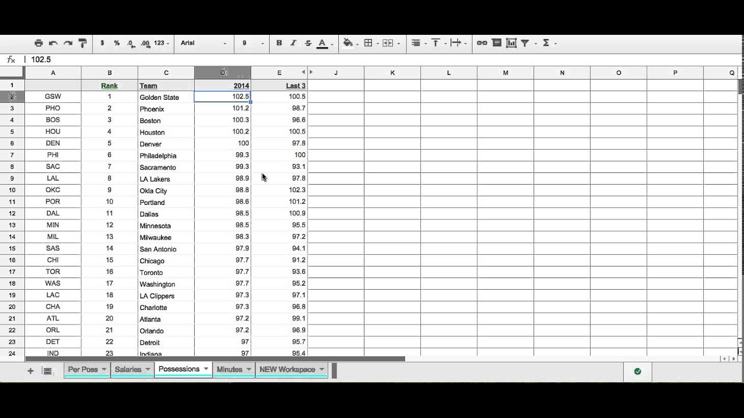
Task: Open NEW Workspace tab dropdown arrow
Action: 321,369
